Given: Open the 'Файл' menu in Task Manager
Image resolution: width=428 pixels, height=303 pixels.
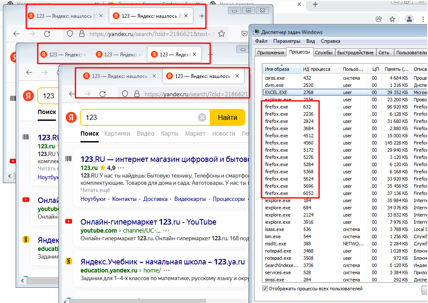Looking at the screenshot, I should pos(261,41).
